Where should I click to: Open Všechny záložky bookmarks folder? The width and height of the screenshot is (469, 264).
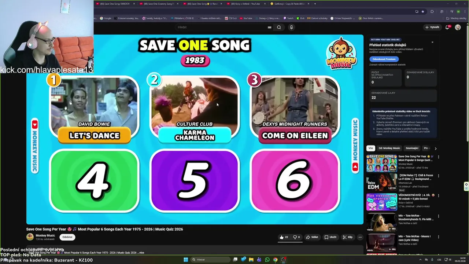pyautogui.click(x=457, y=18)
